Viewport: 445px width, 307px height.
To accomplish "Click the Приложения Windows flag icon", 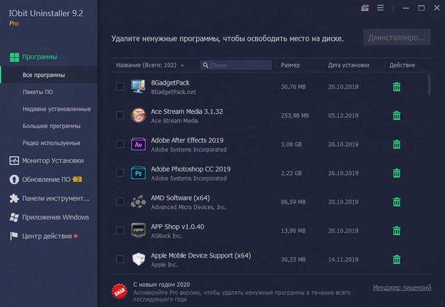I will [x=14, y=217].
